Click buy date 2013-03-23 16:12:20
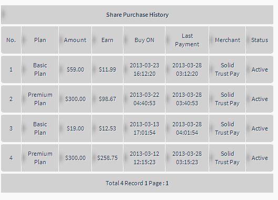This screenshot has height=200, width=278. 145,69
